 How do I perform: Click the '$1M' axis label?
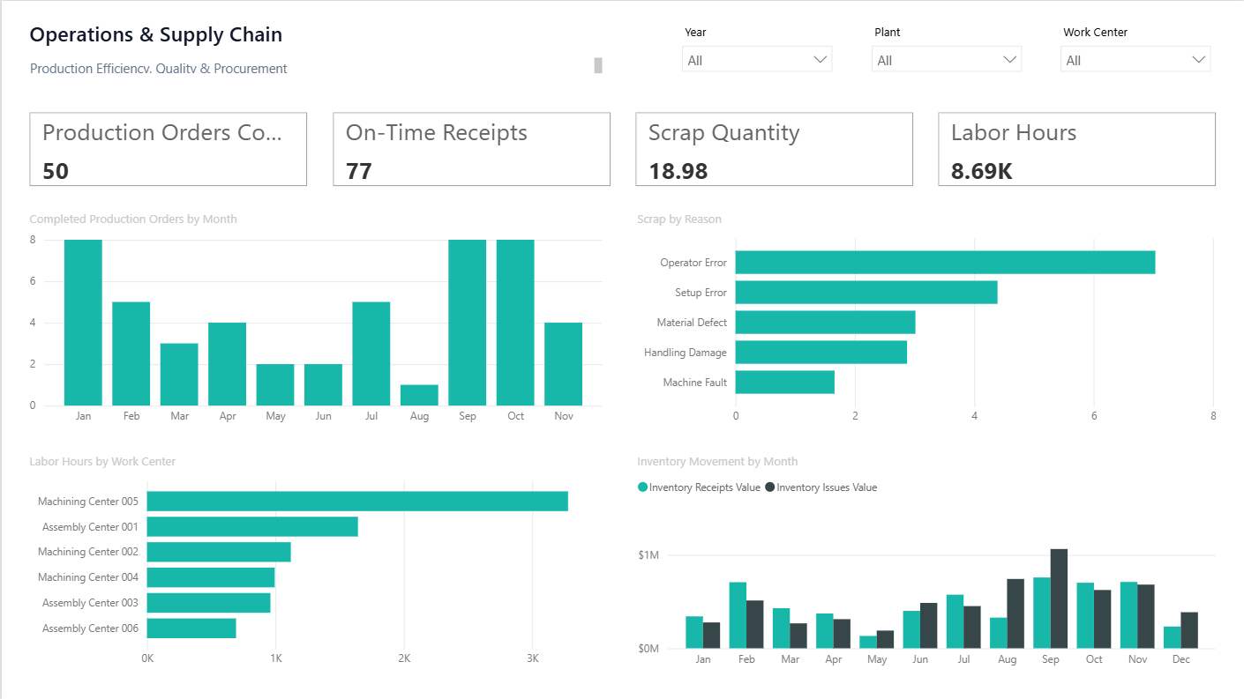coord(648,555)
